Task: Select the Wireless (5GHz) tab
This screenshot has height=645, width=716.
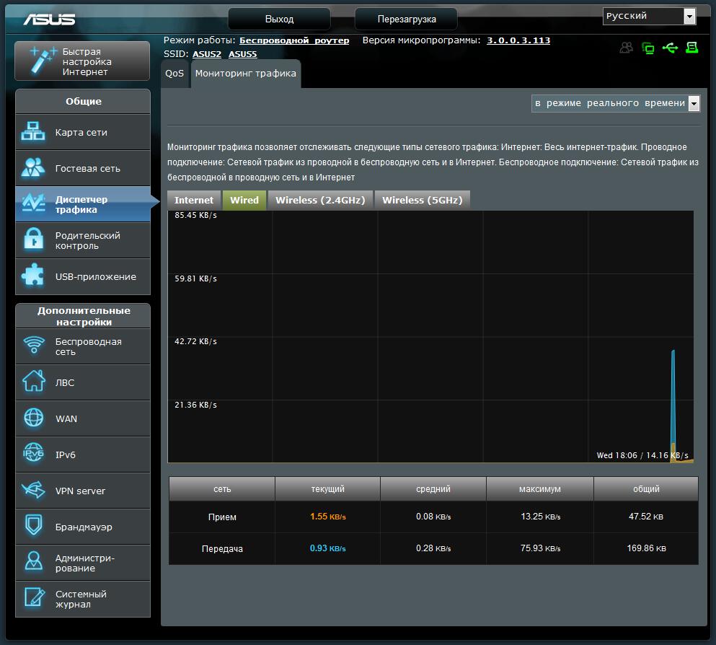Action: [422, 200]
